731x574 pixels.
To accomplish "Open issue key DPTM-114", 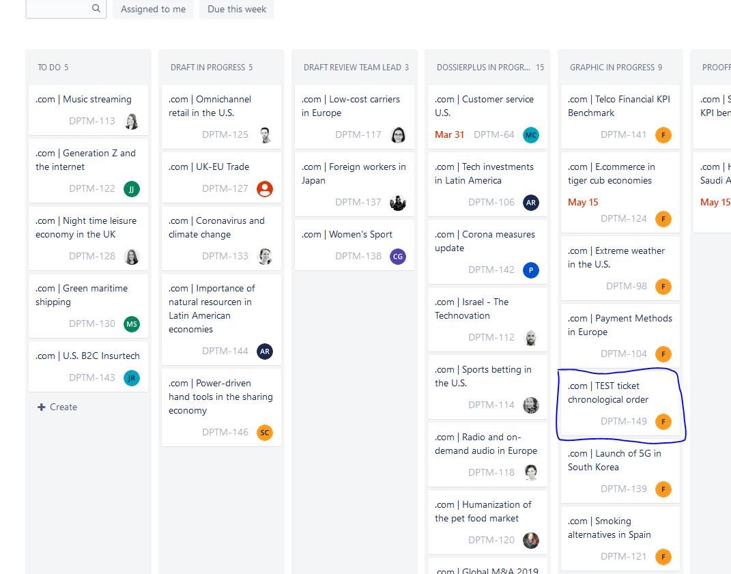I will click(491, 405).
